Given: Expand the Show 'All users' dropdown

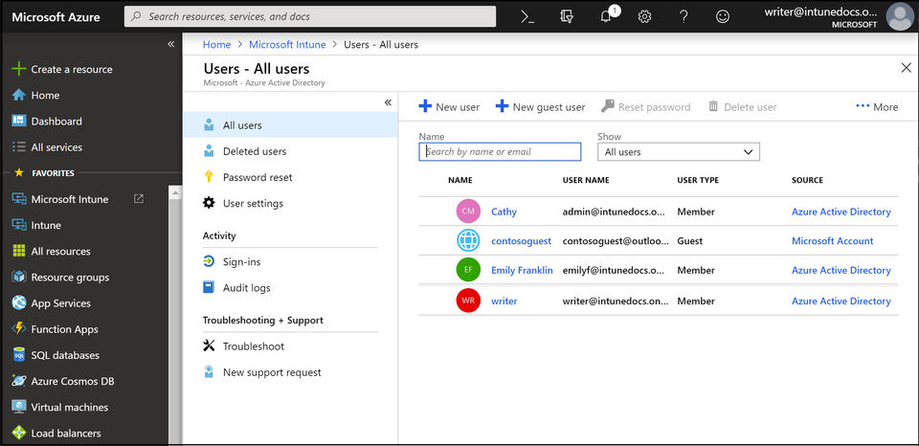Looking at the screenshot, I should 678,152.
